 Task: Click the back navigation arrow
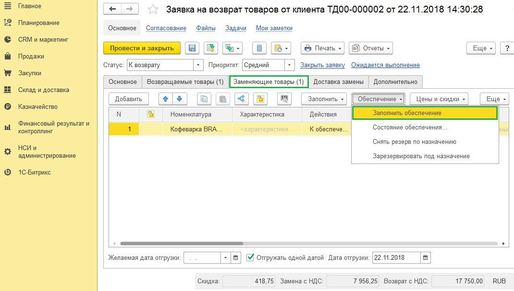(113, 9)
